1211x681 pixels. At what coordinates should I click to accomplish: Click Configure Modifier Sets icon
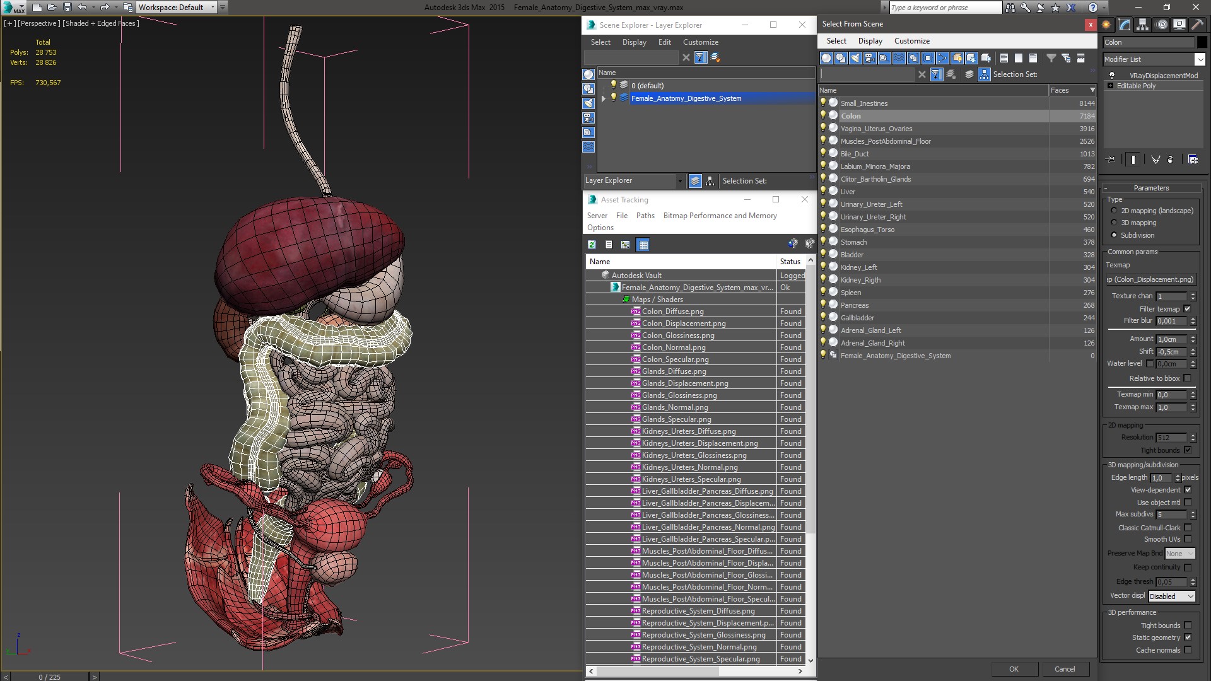click(x=1193, y=160)
